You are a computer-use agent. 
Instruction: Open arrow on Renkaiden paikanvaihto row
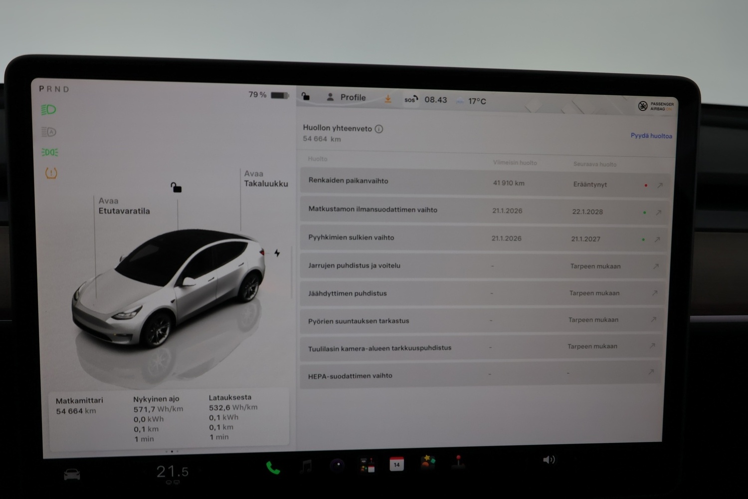click(x=660, y=185)
